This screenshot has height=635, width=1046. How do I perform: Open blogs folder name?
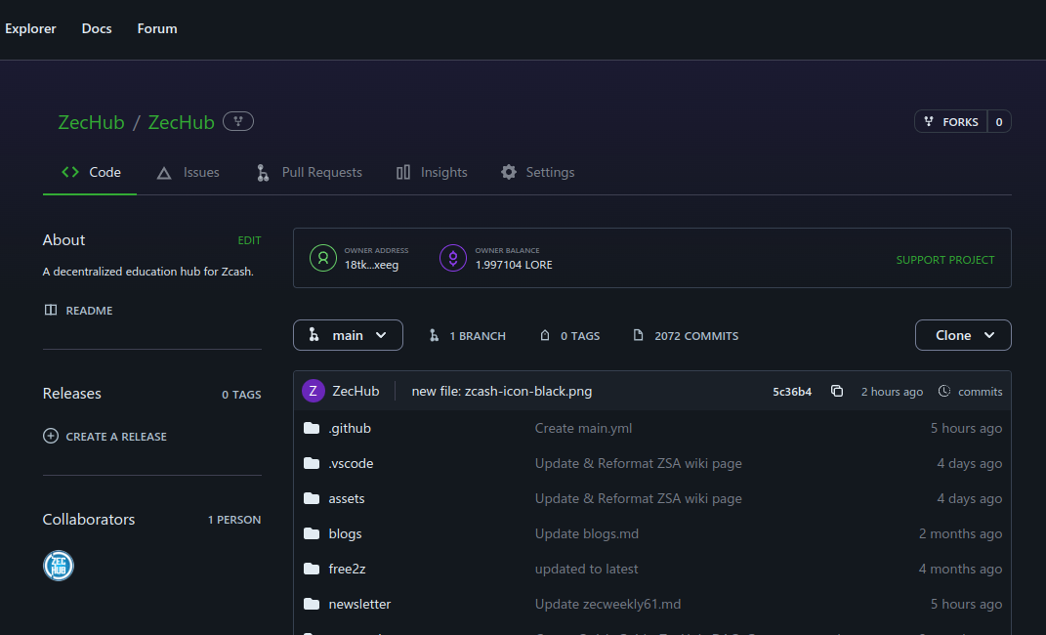coord(345,533)
